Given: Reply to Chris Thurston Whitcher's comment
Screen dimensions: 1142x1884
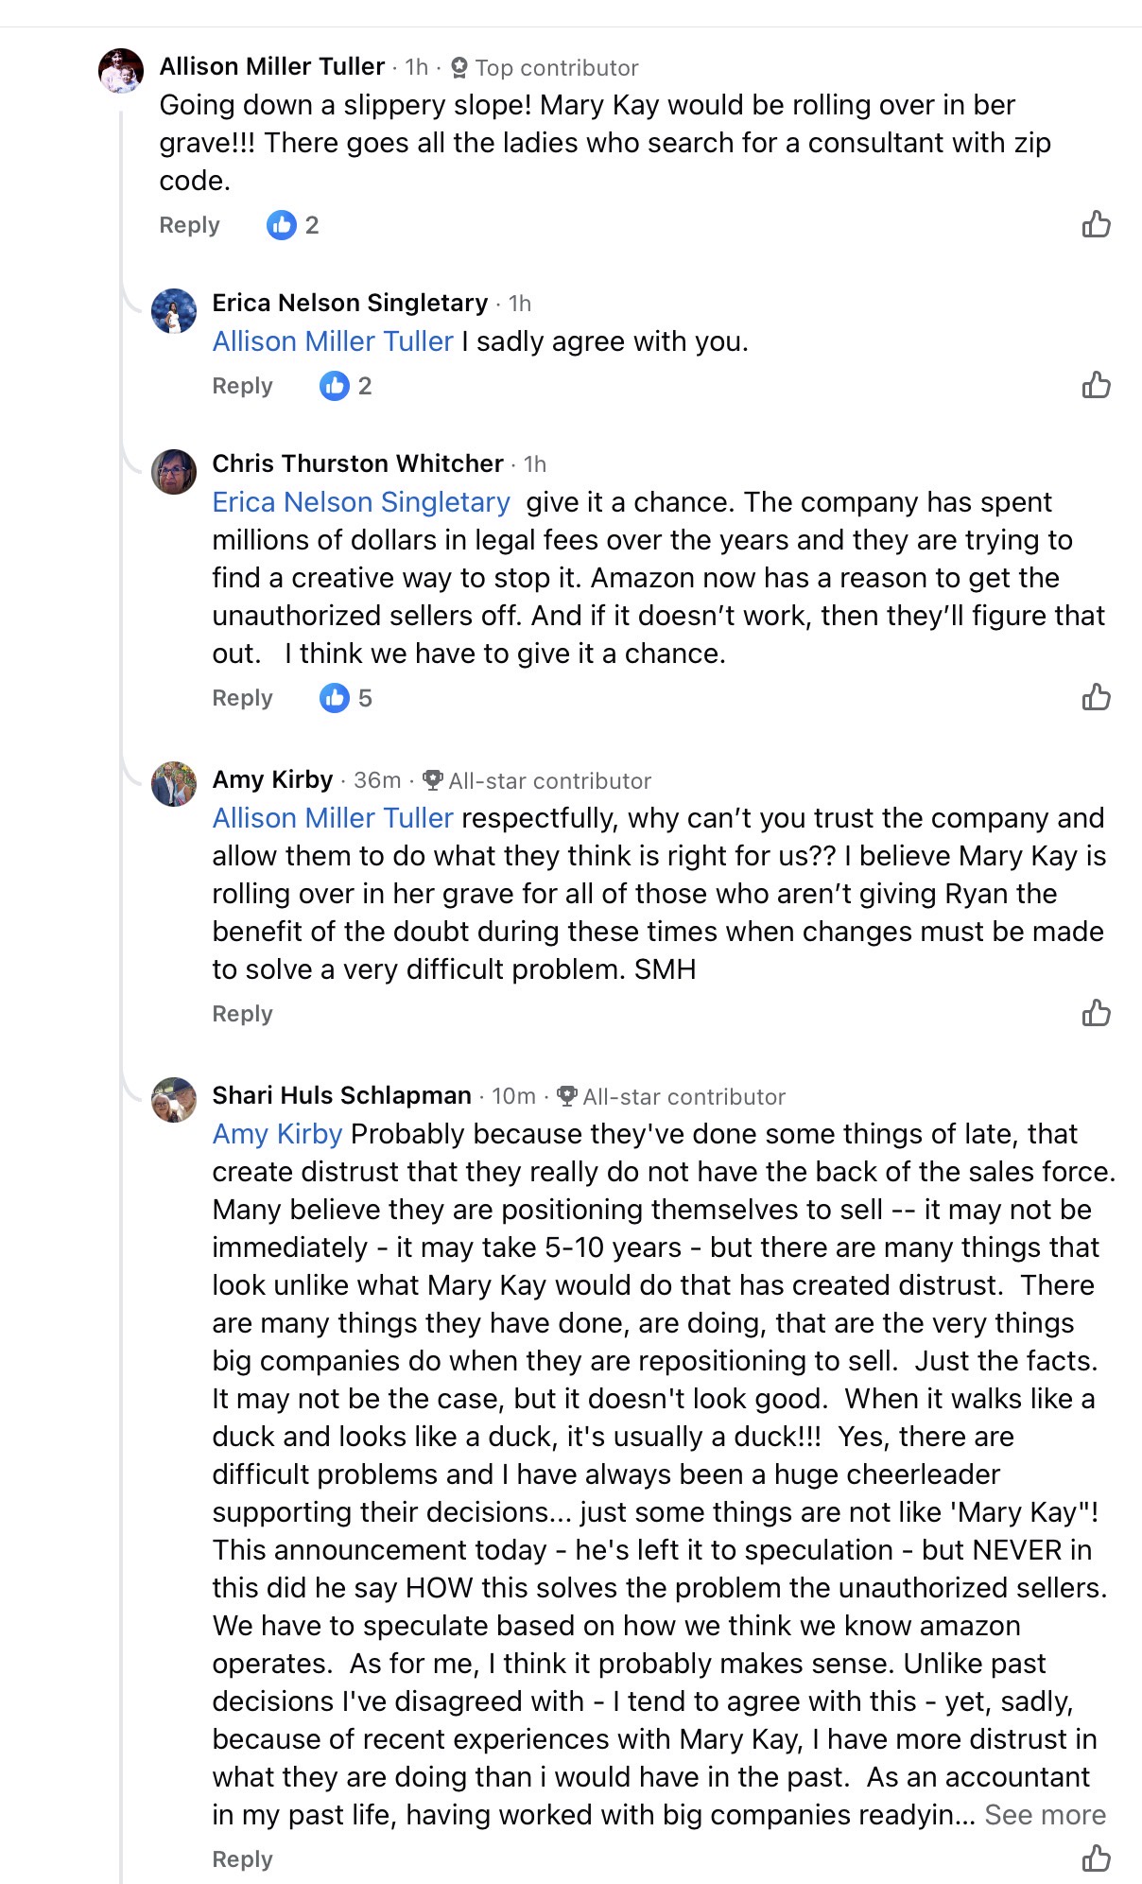Looking at the screenshot, I should click(242, 698).
